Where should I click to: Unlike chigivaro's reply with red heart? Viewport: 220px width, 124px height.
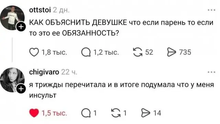pyautogui.click(x=34, y=113)
